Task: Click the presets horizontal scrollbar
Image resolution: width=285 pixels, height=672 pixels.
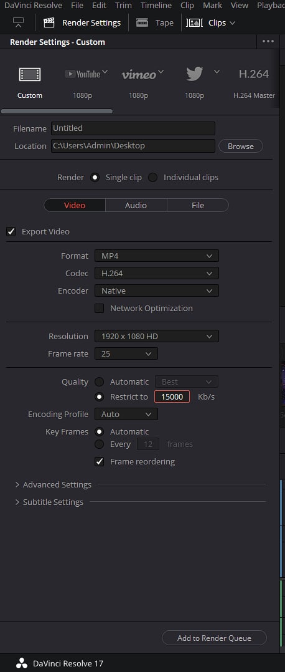Action: coord(57,112)
